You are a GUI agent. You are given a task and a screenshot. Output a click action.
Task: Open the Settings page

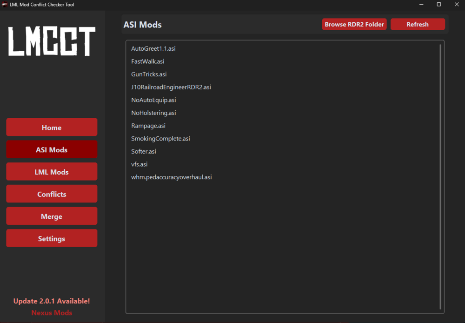(x=52, y=239)
